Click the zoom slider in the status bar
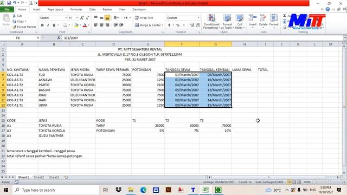This screenshot has height=195, width=347. coord(329,182)
